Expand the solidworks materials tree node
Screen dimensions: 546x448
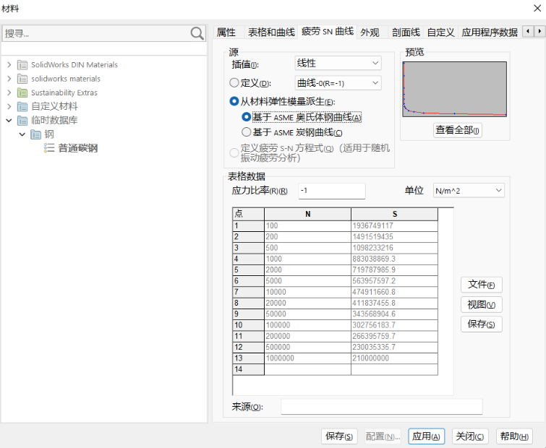[x=9, y=79]
